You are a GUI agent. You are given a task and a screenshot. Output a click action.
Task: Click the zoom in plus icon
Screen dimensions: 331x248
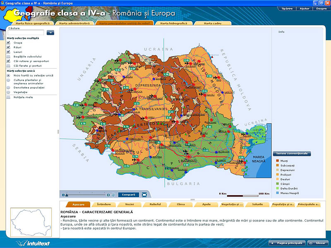[108, 194]
